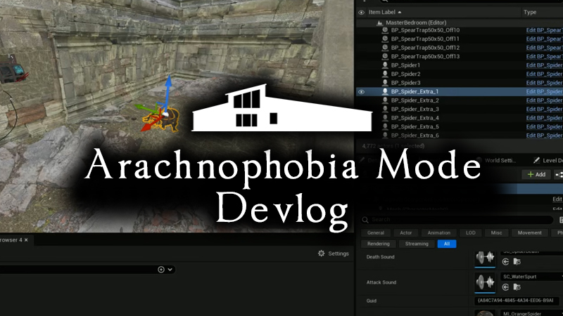
Task: Select BP_Spider_Extra_2 in the outliner
Action: pyautogui.click(x=415, y=100)
